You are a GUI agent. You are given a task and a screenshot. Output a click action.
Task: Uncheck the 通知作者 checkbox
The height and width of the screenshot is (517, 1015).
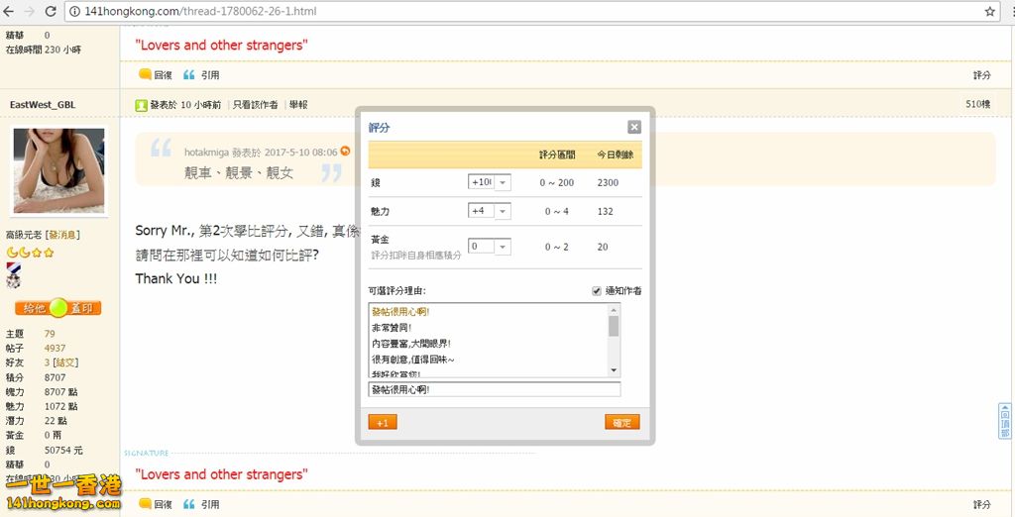[596, 291]
